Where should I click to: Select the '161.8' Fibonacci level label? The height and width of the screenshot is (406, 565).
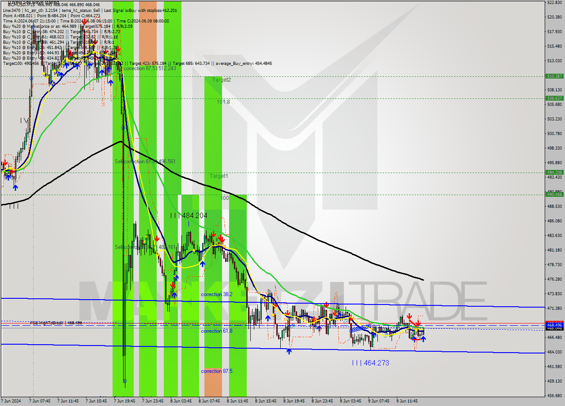coord(223,101)
